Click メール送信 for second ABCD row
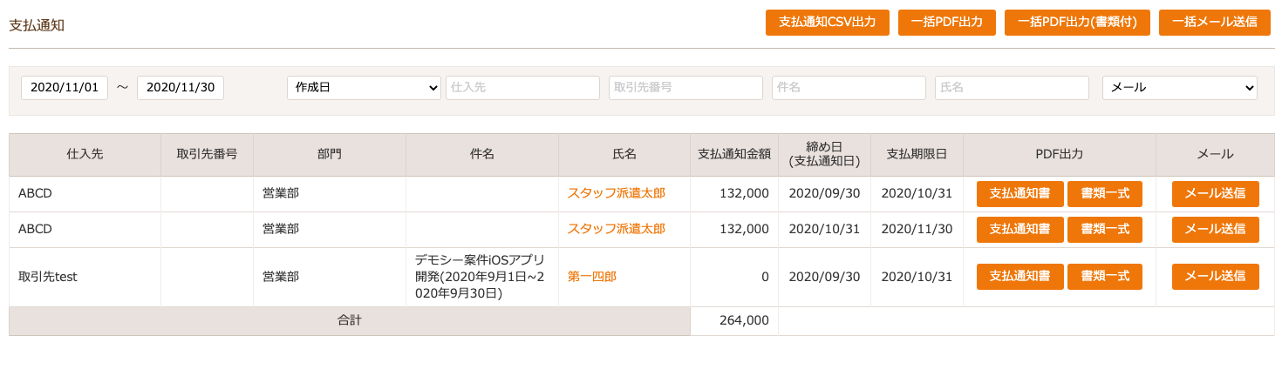This screenshot has width=1282, height=369. tap(1216, 230)
